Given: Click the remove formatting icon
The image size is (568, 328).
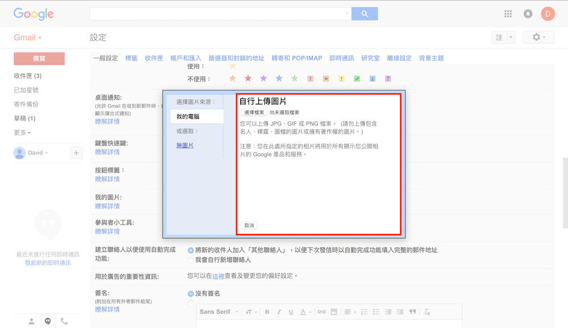Looking at the screenshot, I should click(427, 312).
